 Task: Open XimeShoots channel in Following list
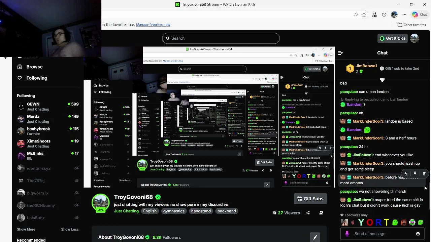[47, 144]
